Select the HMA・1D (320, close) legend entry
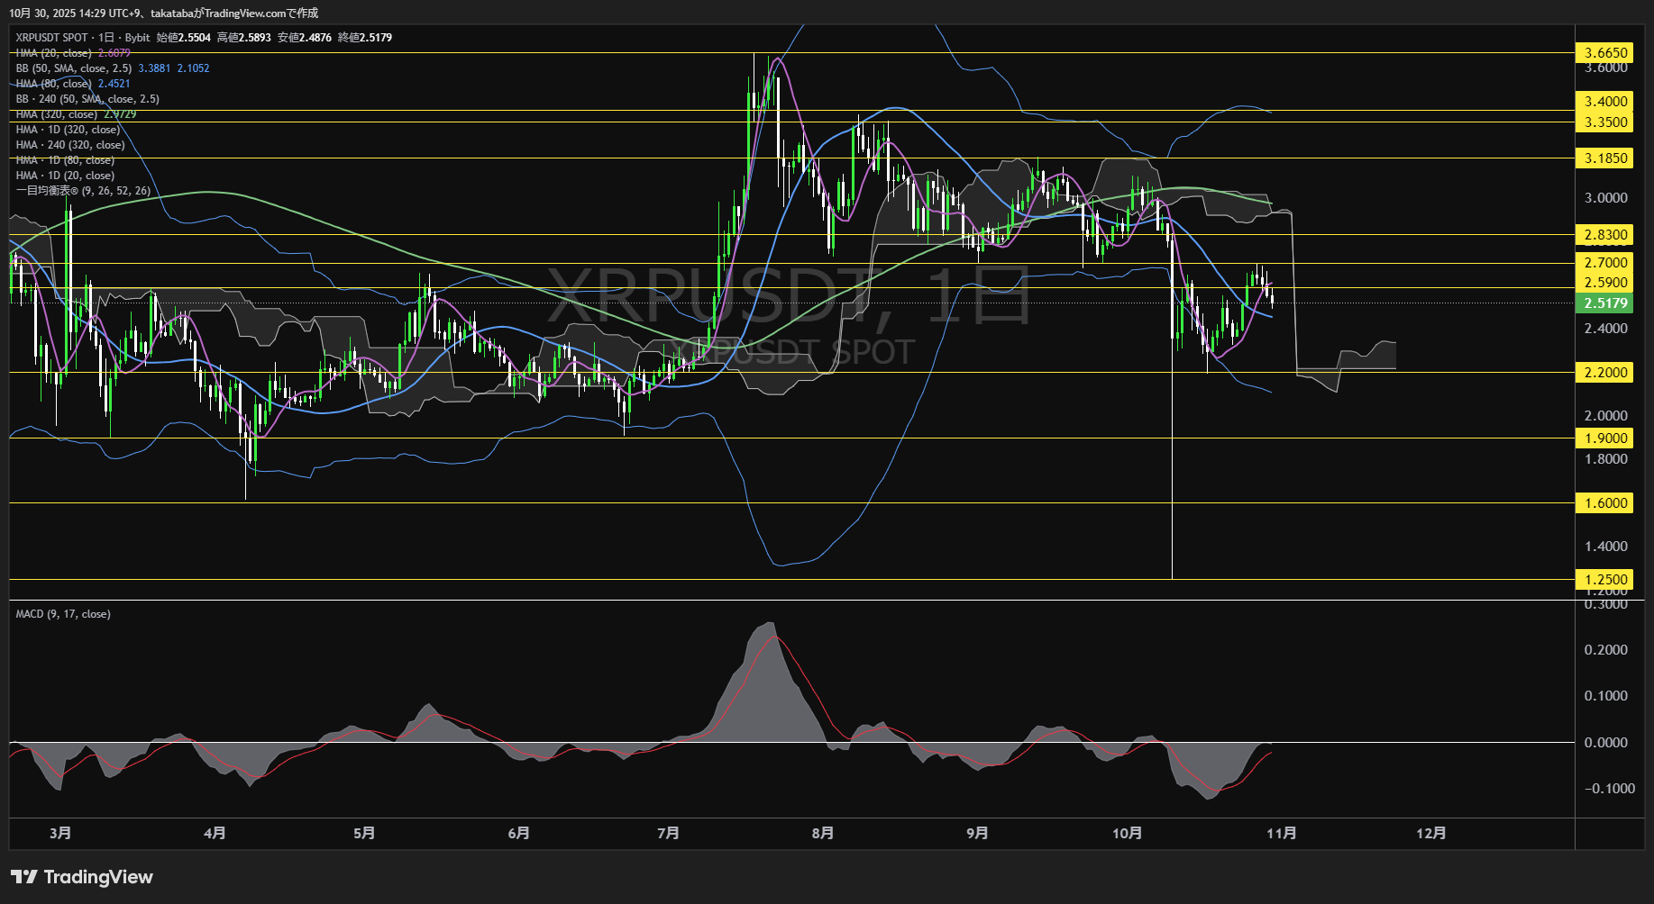This screenshot has width=1654, height=904. click(68, 130)
